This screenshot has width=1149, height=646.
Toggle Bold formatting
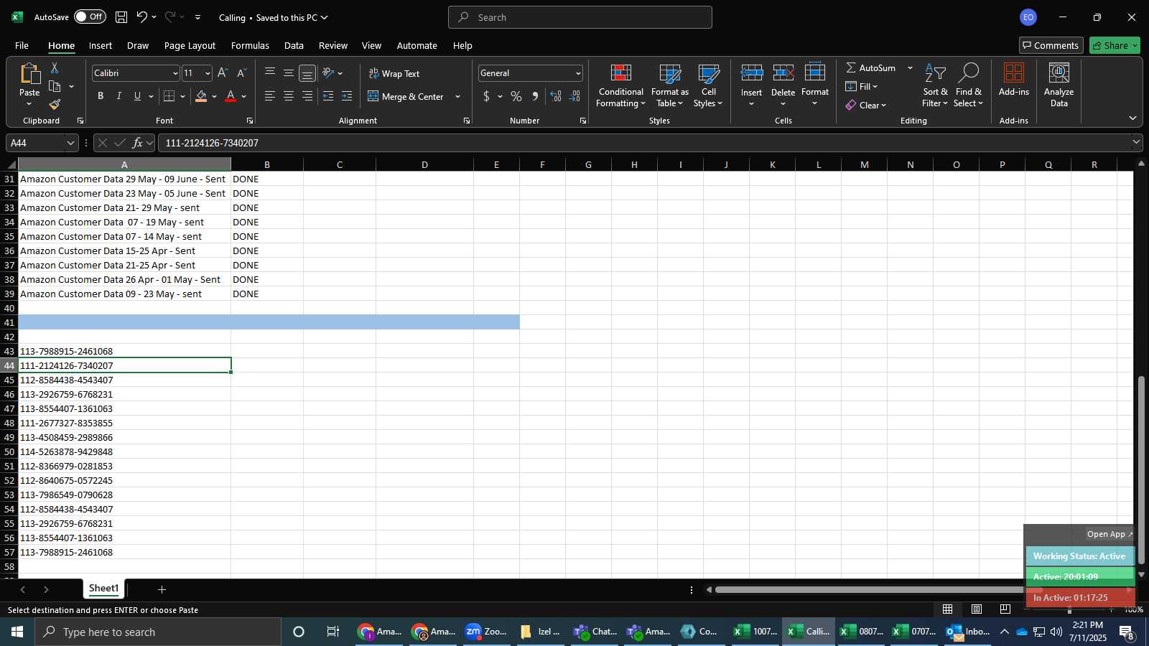101,96
